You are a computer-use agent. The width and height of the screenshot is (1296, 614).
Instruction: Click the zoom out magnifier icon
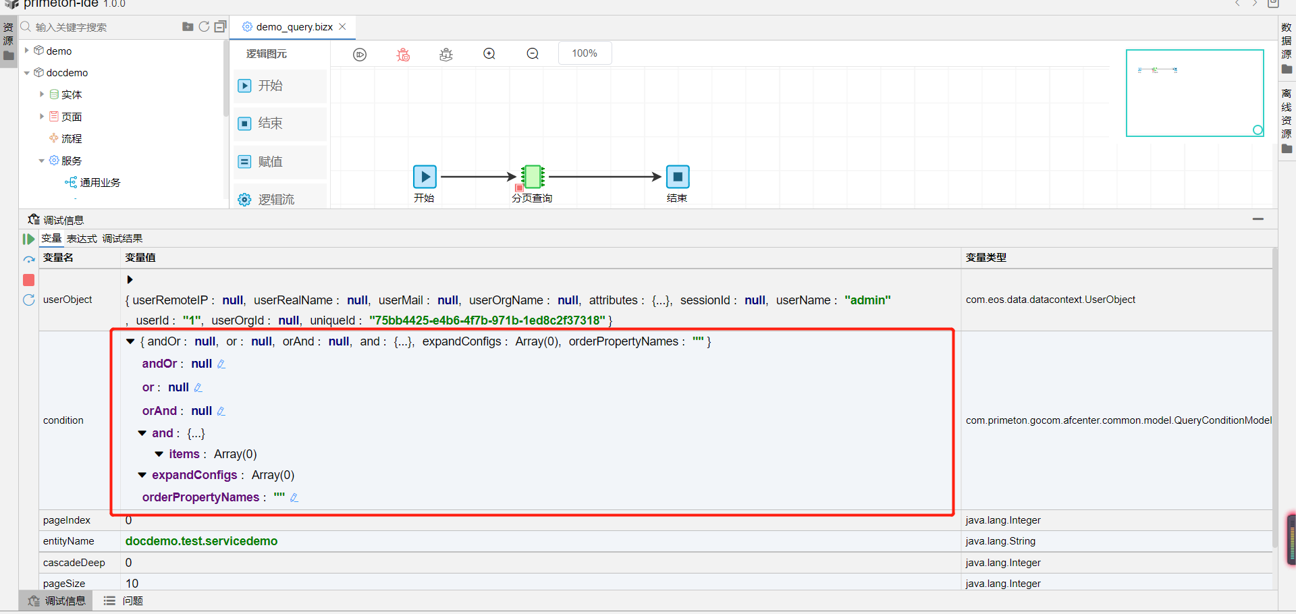pyautogui.click(x=533, y=54)
